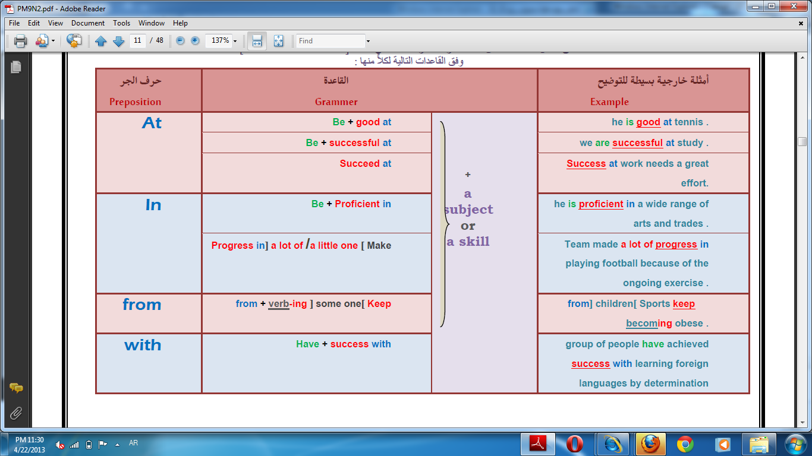
Task: Click the Windows Start orb
Action: (x=795, y=444)
